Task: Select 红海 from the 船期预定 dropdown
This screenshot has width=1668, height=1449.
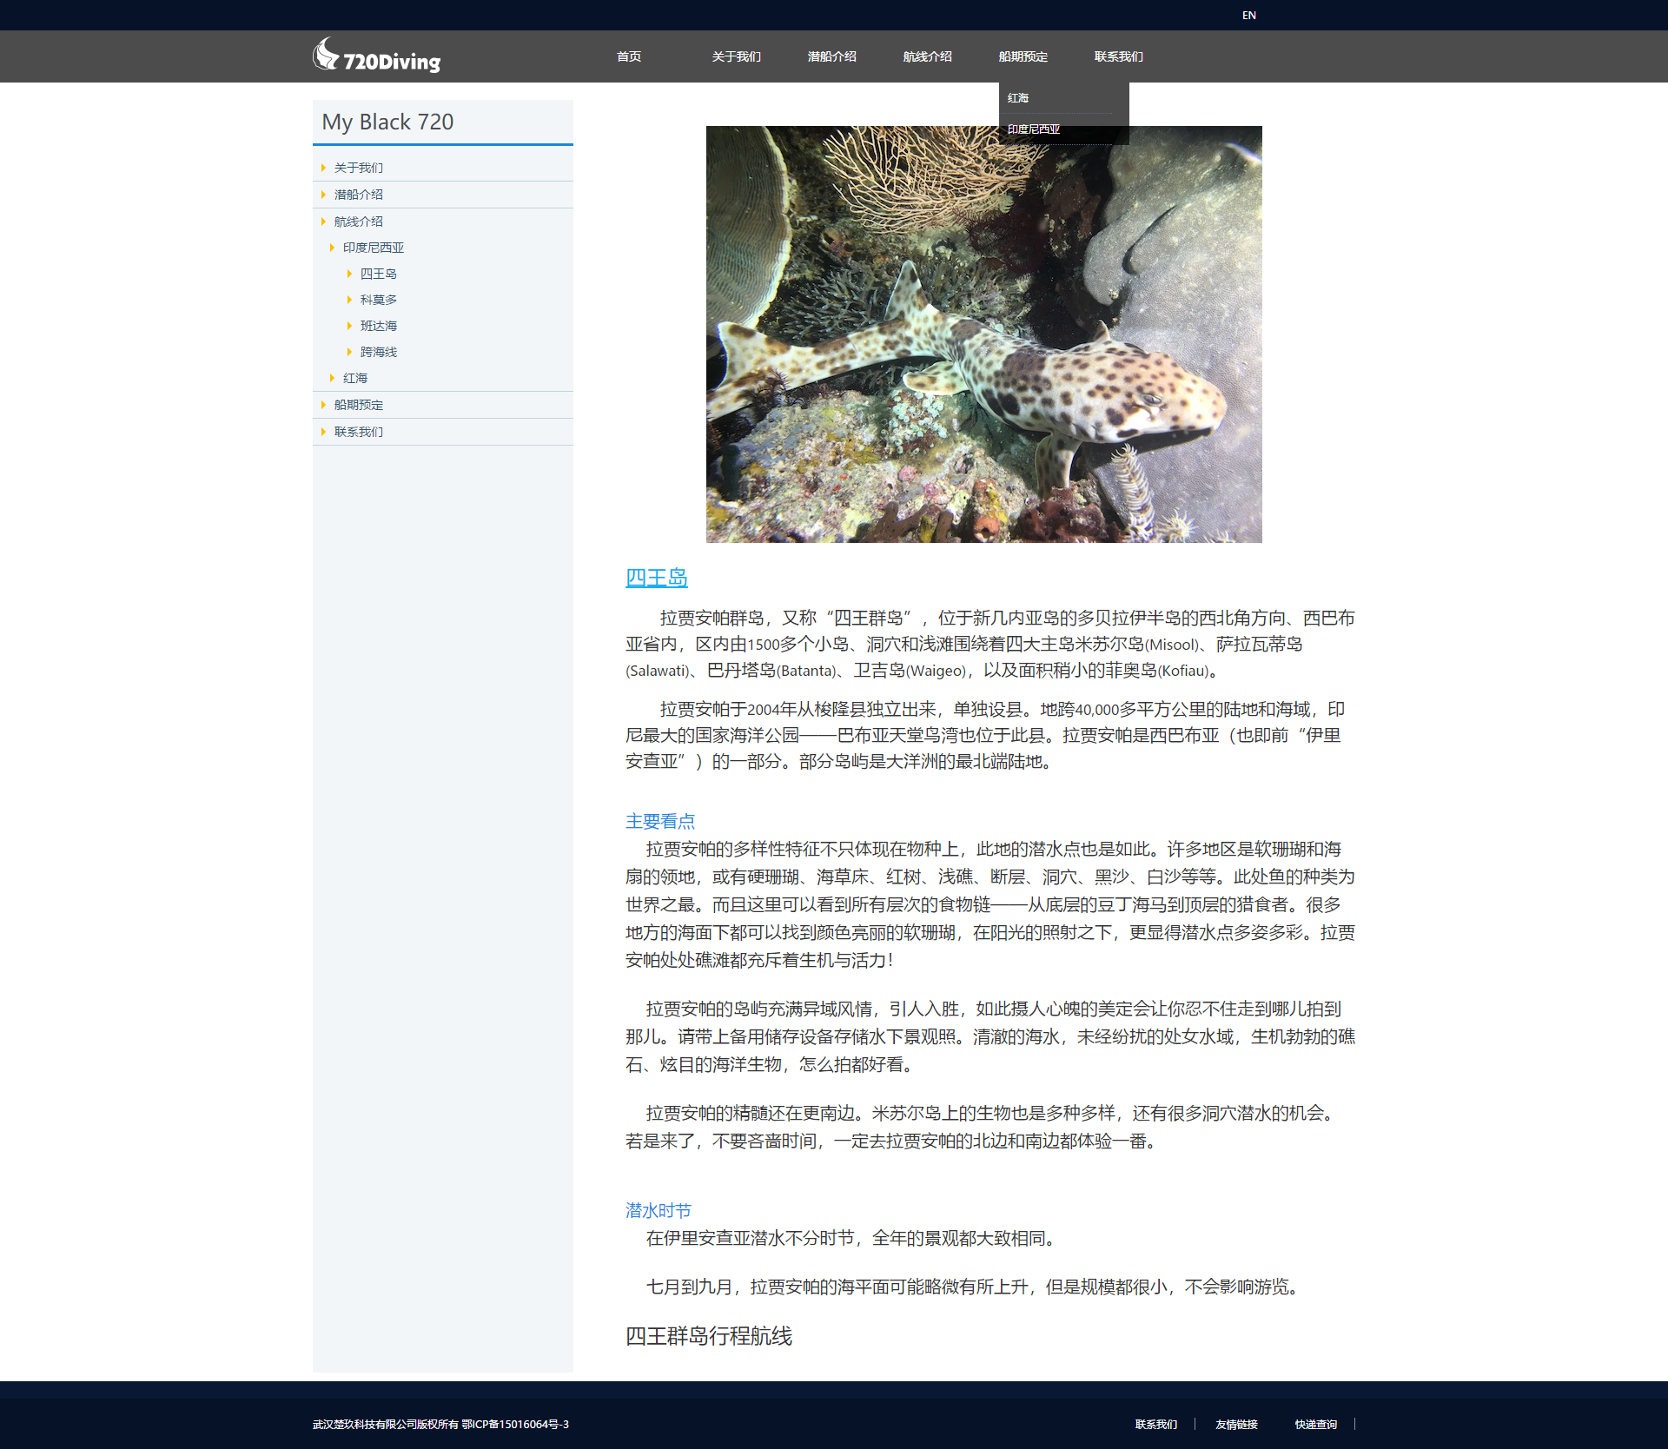Action: point(1018,98)
